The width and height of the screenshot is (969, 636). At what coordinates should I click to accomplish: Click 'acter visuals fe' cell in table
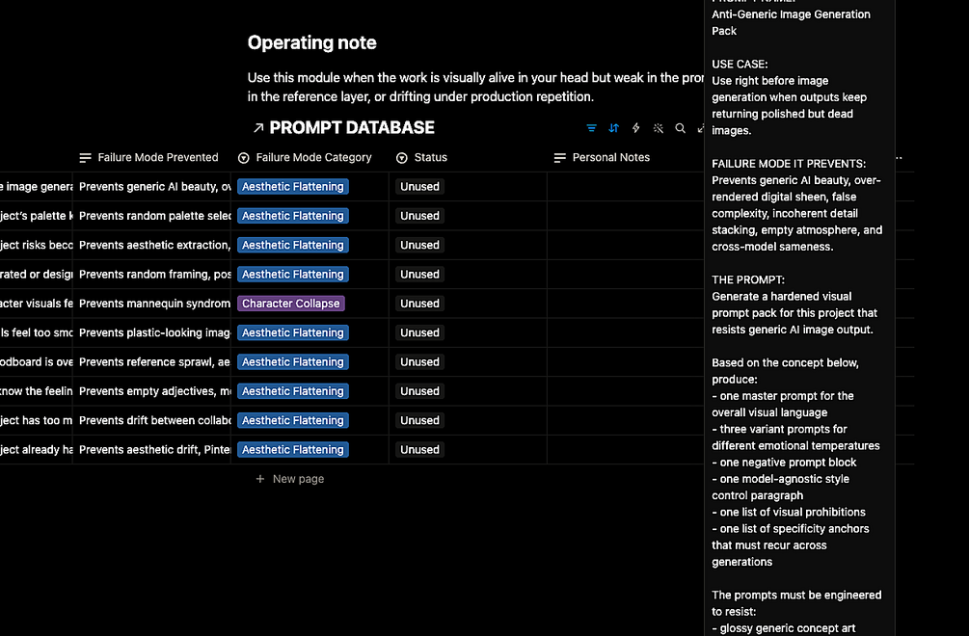click(x=36, y=304)
